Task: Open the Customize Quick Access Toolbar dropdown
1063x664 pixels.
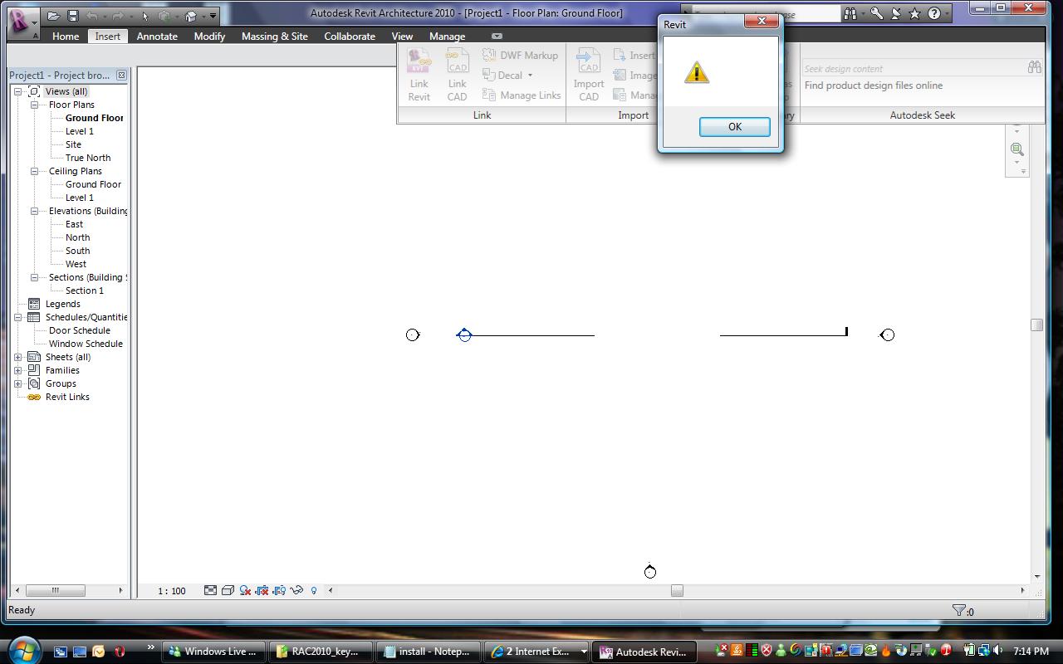Action: pos(213,16)
